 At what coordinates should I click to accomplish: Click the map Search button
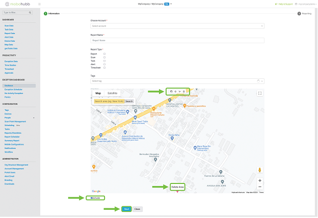[x=129, y=101]
